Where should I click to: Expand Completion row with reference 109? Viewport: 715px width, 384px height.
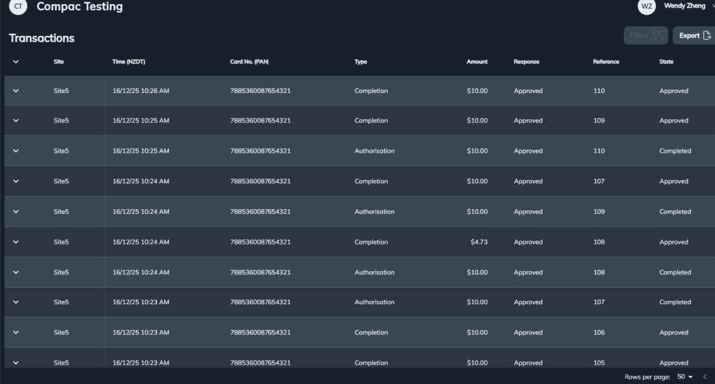(16, 120)
